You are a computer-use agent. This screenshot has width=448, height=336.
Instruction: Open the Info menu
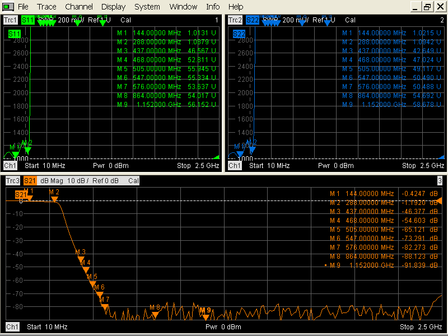click(x=213, y=7)
